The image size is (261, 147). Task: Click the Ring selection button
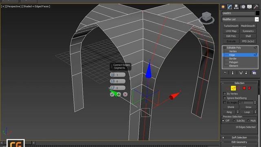pyautogui.click(x=229, y=112)
